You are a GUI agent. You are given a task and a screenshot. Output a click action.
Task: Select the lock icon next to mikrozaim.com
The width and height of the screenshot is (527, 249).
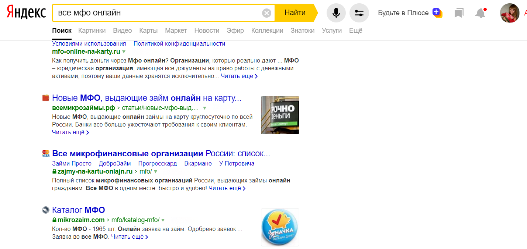(54, 220)
